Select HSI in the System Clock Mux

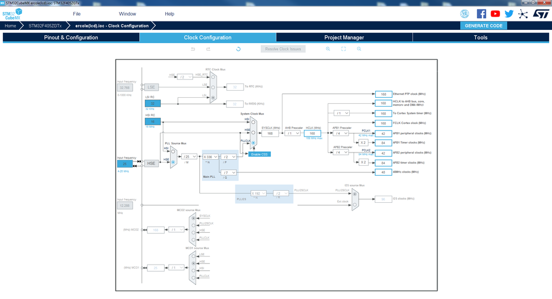(253, 122)
